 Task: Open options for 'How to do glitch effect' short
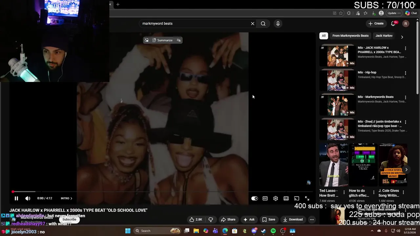tap(373, 192)
